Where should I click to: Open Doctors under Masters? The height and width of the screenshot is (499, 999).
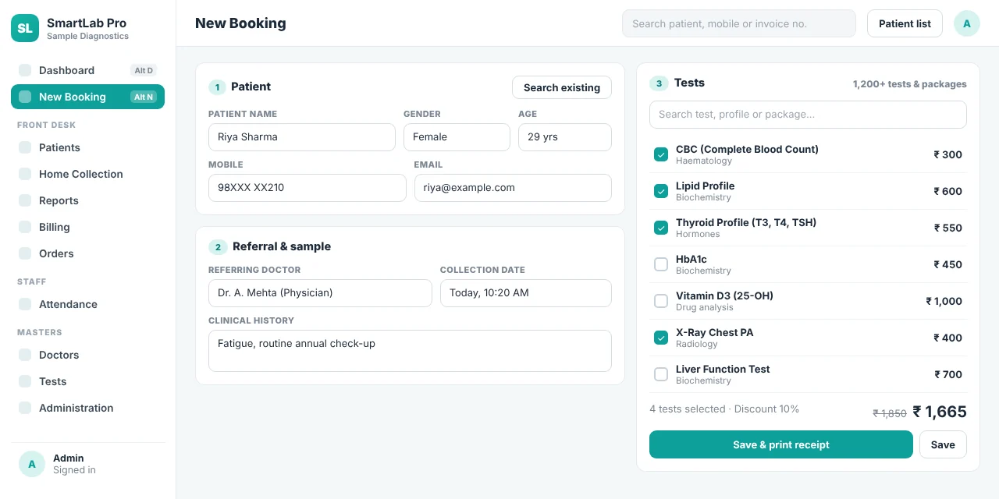[x=87, y=355]
